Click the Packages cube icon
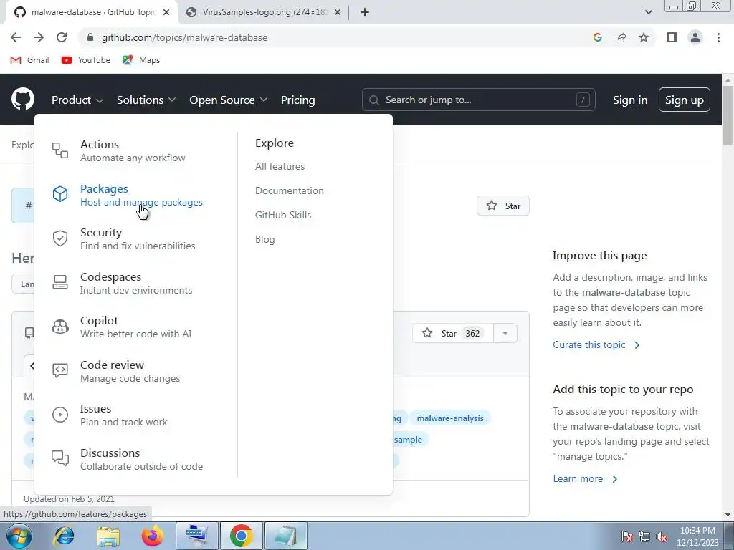This screenshot has height=550, width=734. click(x=60, y=194)
